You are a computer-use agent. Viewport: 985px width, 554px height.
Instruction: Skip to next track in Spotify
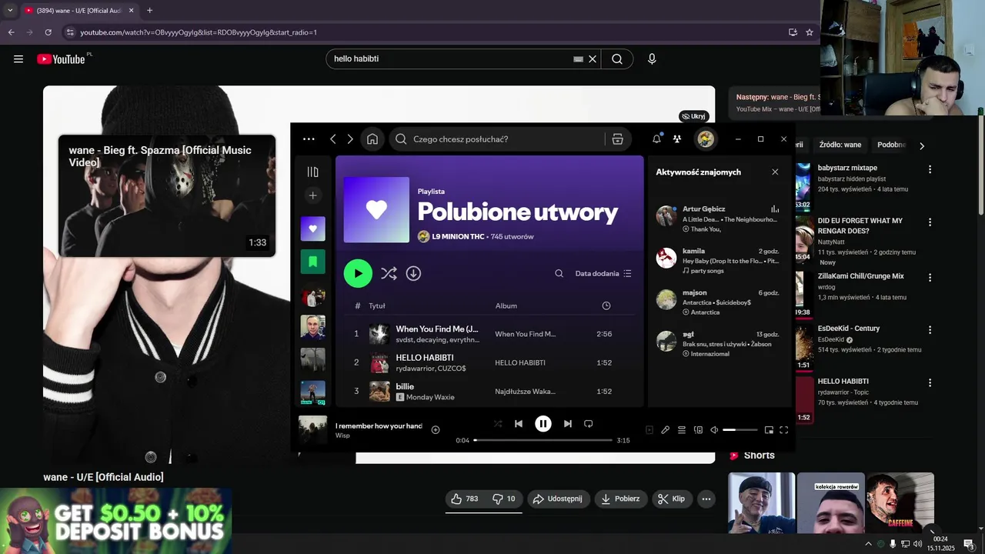point(568,424)
